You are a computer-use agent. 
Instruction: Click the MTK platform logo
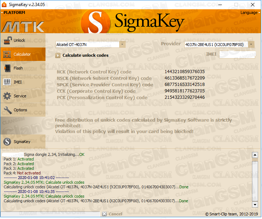(23, 27)
